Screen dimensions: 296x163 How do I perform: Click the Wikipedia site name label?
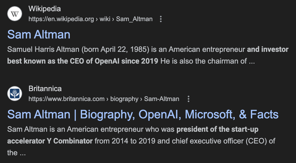coord(45,9)
